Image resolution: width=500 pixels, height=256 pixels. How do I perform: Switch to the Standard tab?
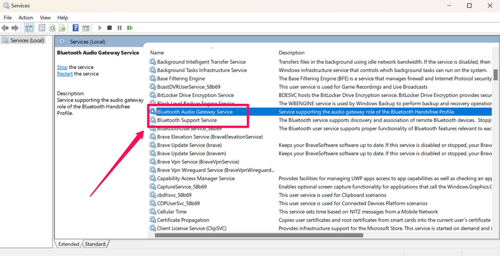click(95, 244)
